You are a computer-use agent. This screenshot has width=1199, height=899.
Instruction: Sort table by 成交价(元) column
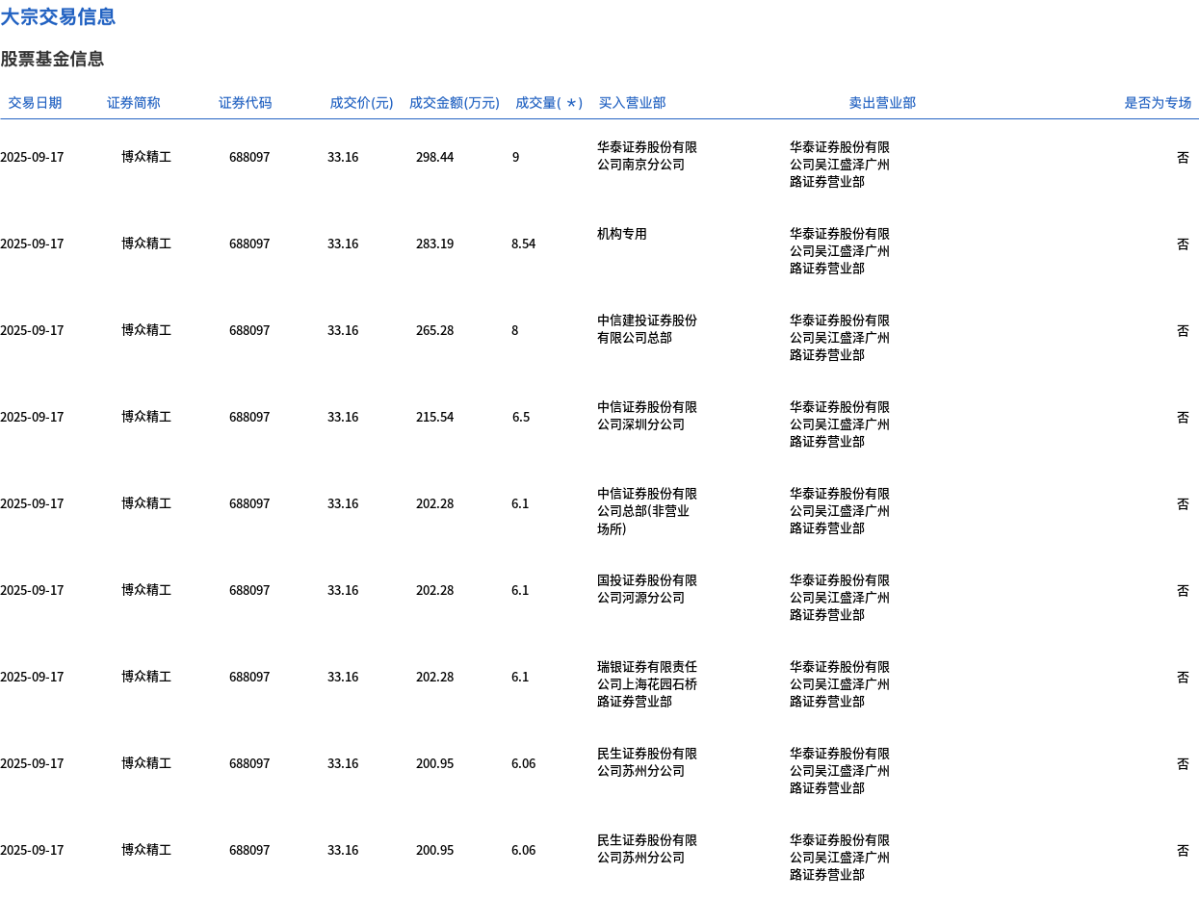click(x=361, y=102)
